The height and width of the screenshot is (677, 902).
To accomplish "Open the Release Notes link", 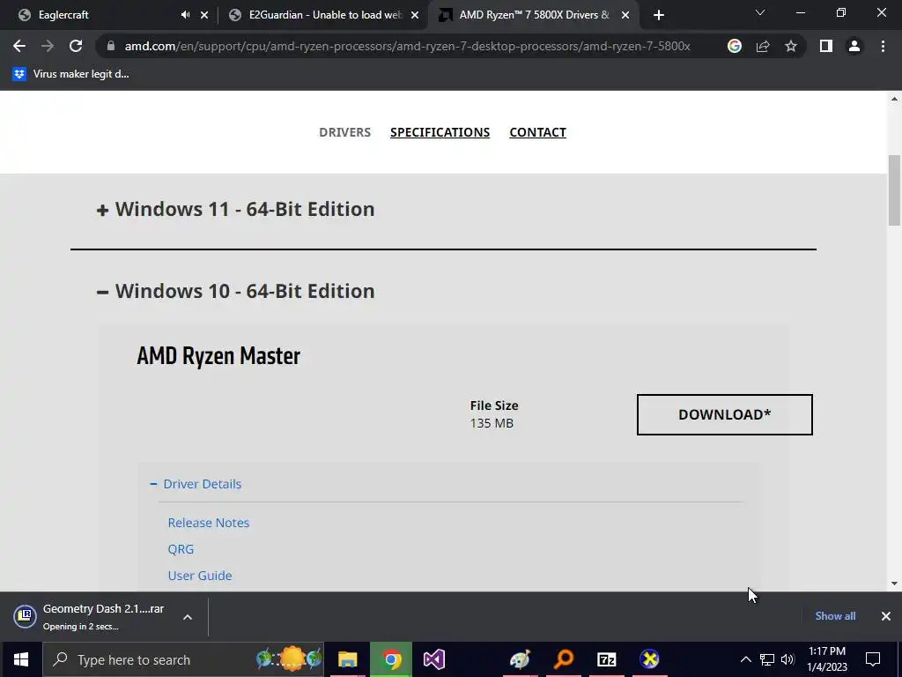I will [208, 523].
